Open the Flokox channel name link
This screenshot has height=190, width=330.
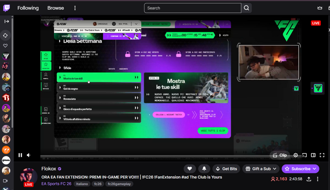[x=49, y=169]
